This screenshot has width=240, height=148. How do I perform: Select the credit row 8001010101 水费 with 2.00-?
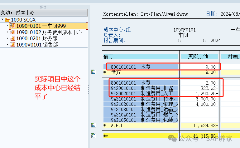tap(141, 83)
